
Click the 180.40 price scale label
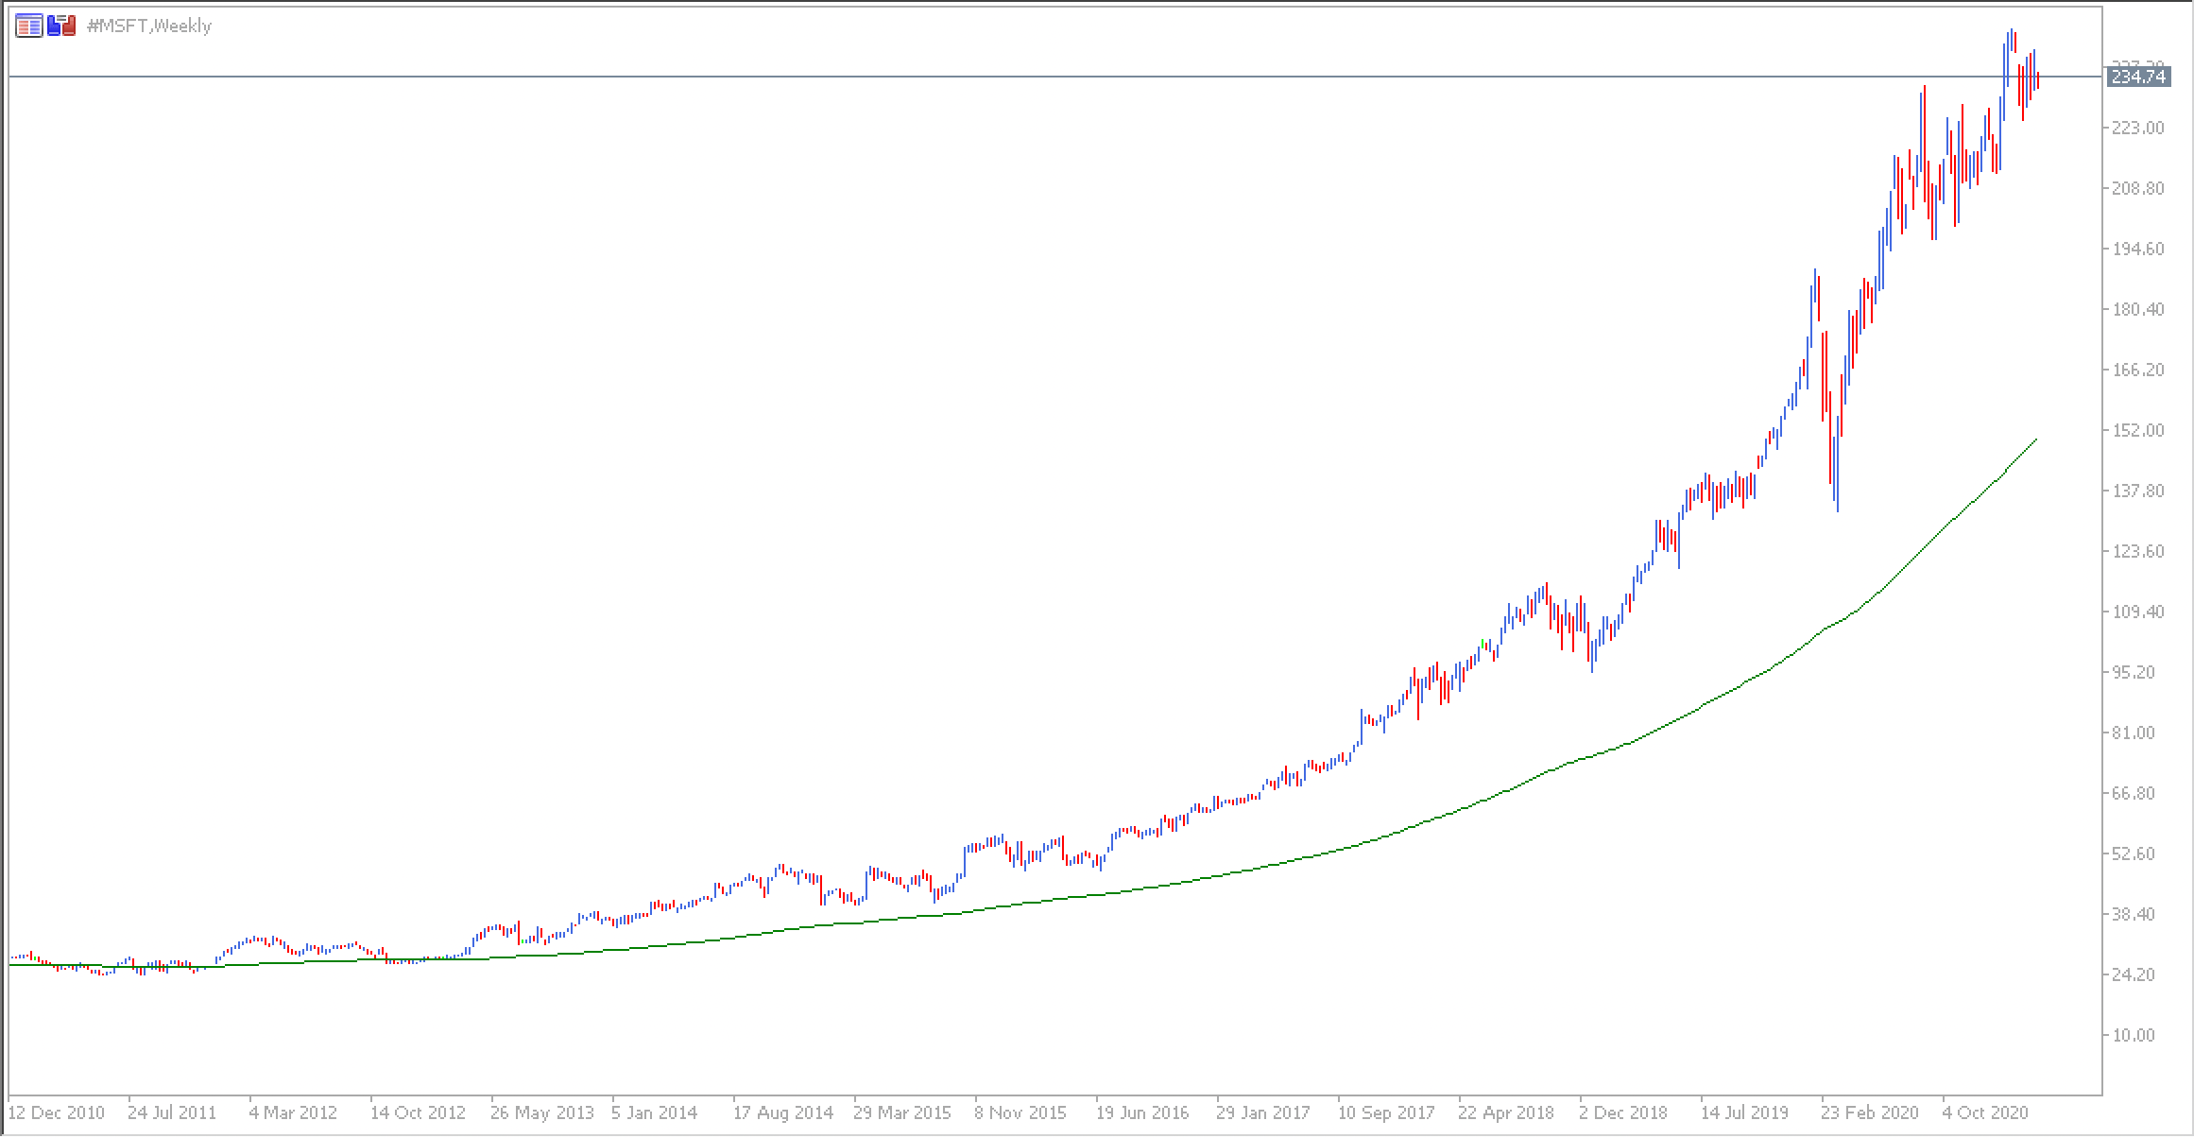pos(2137,309)
